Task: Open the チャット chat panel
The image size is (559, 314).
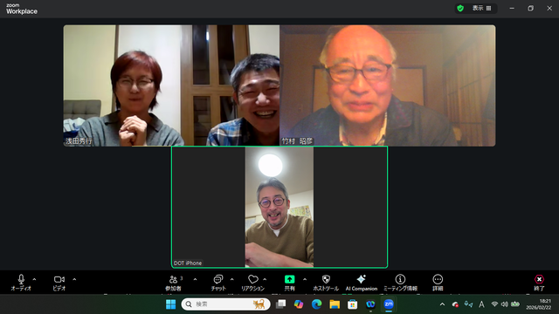Action: pyautogui.click(x=218, y=283)
